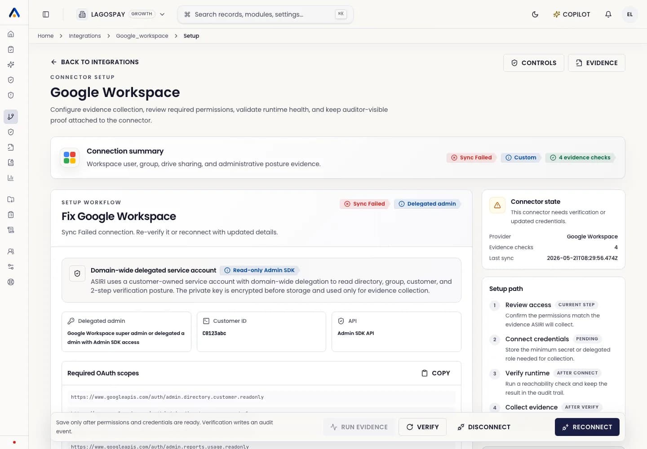Click the Last sync timestamp value

[x=582, y=258]
